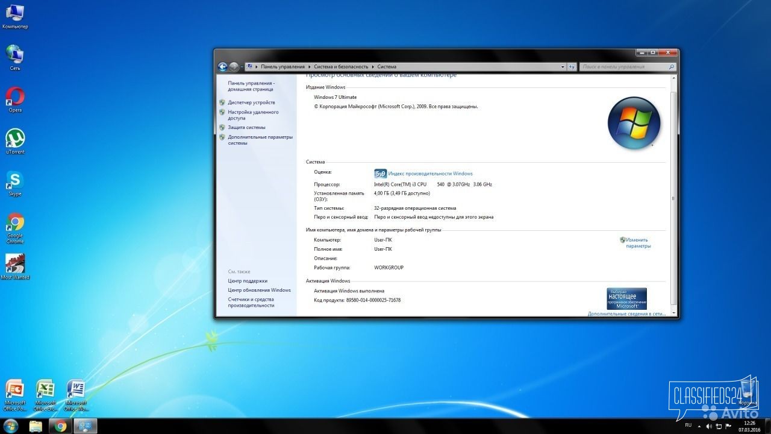Open the Компьютер desktop icon
Viewport: 771px width, 434px height.
[15, 16]
